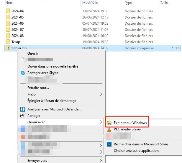This screenshot has height=163, width=182.
Task: Click the 2024-07 folder icon
Action: (8, 29)
